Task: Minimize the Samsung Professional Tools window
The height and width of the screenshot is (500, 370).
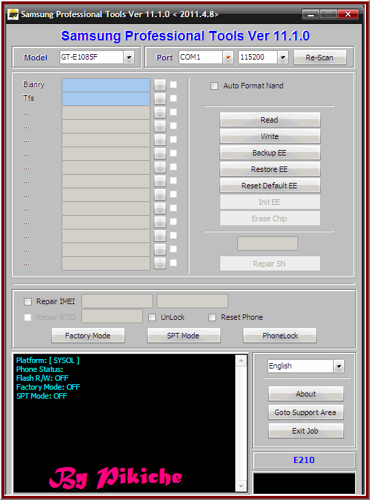Action: pos(310,14)
